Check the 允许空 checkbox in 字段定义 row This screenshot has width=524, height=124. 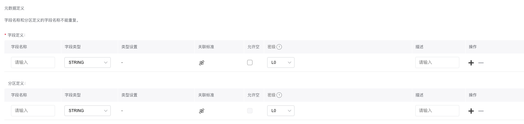point(250,62)
